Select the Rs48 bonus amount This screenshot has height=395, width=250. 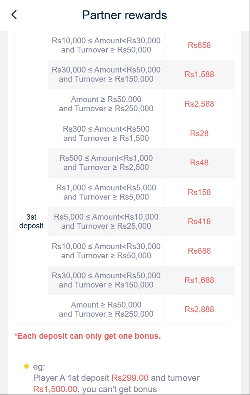click(199, 162)
